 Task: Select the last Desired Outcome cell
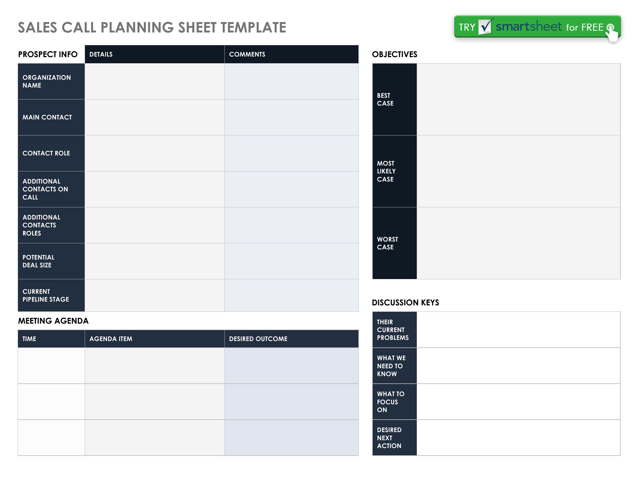[291, 438]
